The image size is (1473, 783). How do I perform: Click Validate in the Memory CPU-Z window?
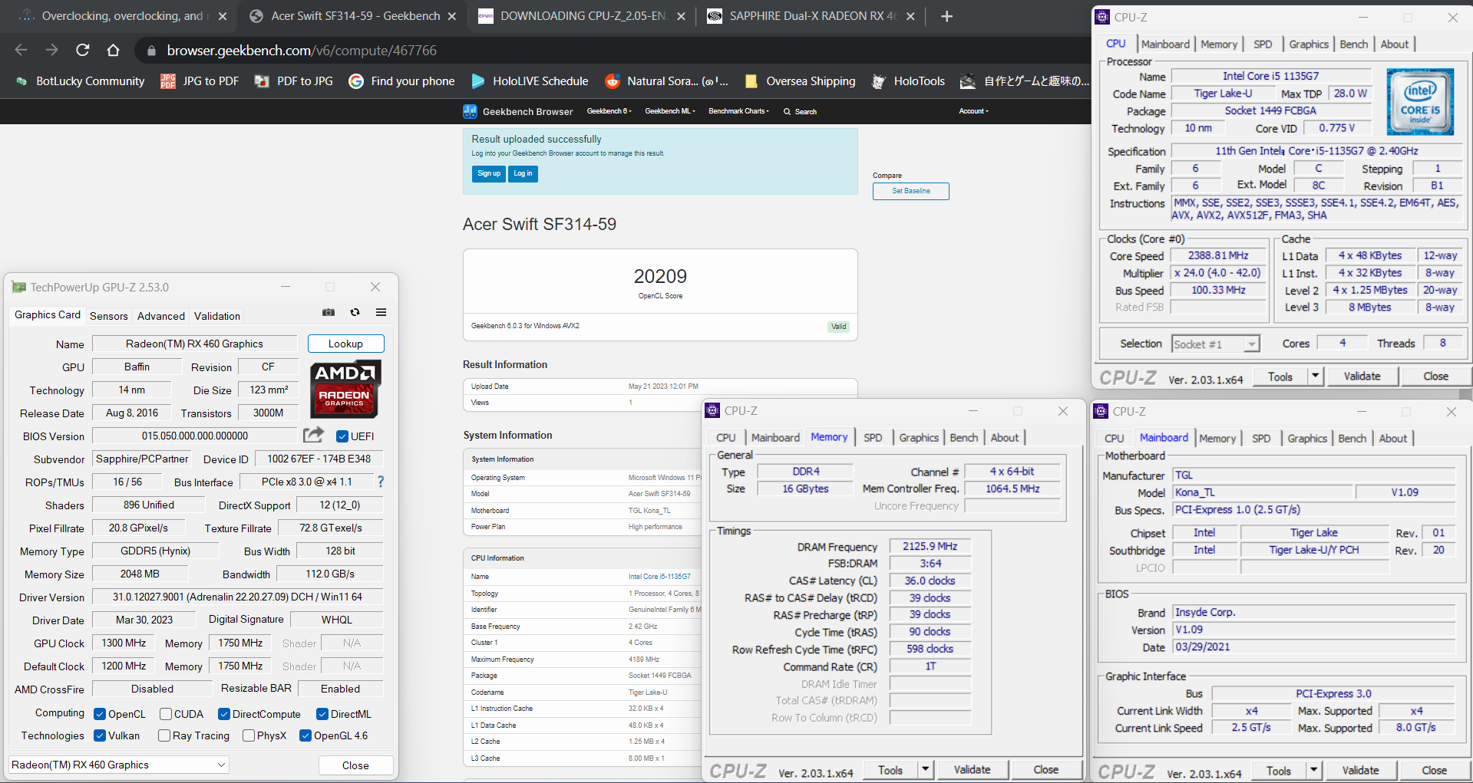pyautogui.click(x=972, y=770)
